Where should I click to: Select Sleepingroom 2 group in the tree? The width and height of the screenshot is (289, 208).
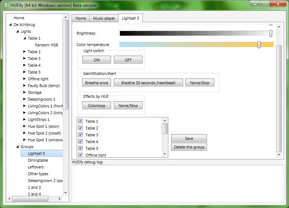[x=45, y=181]
